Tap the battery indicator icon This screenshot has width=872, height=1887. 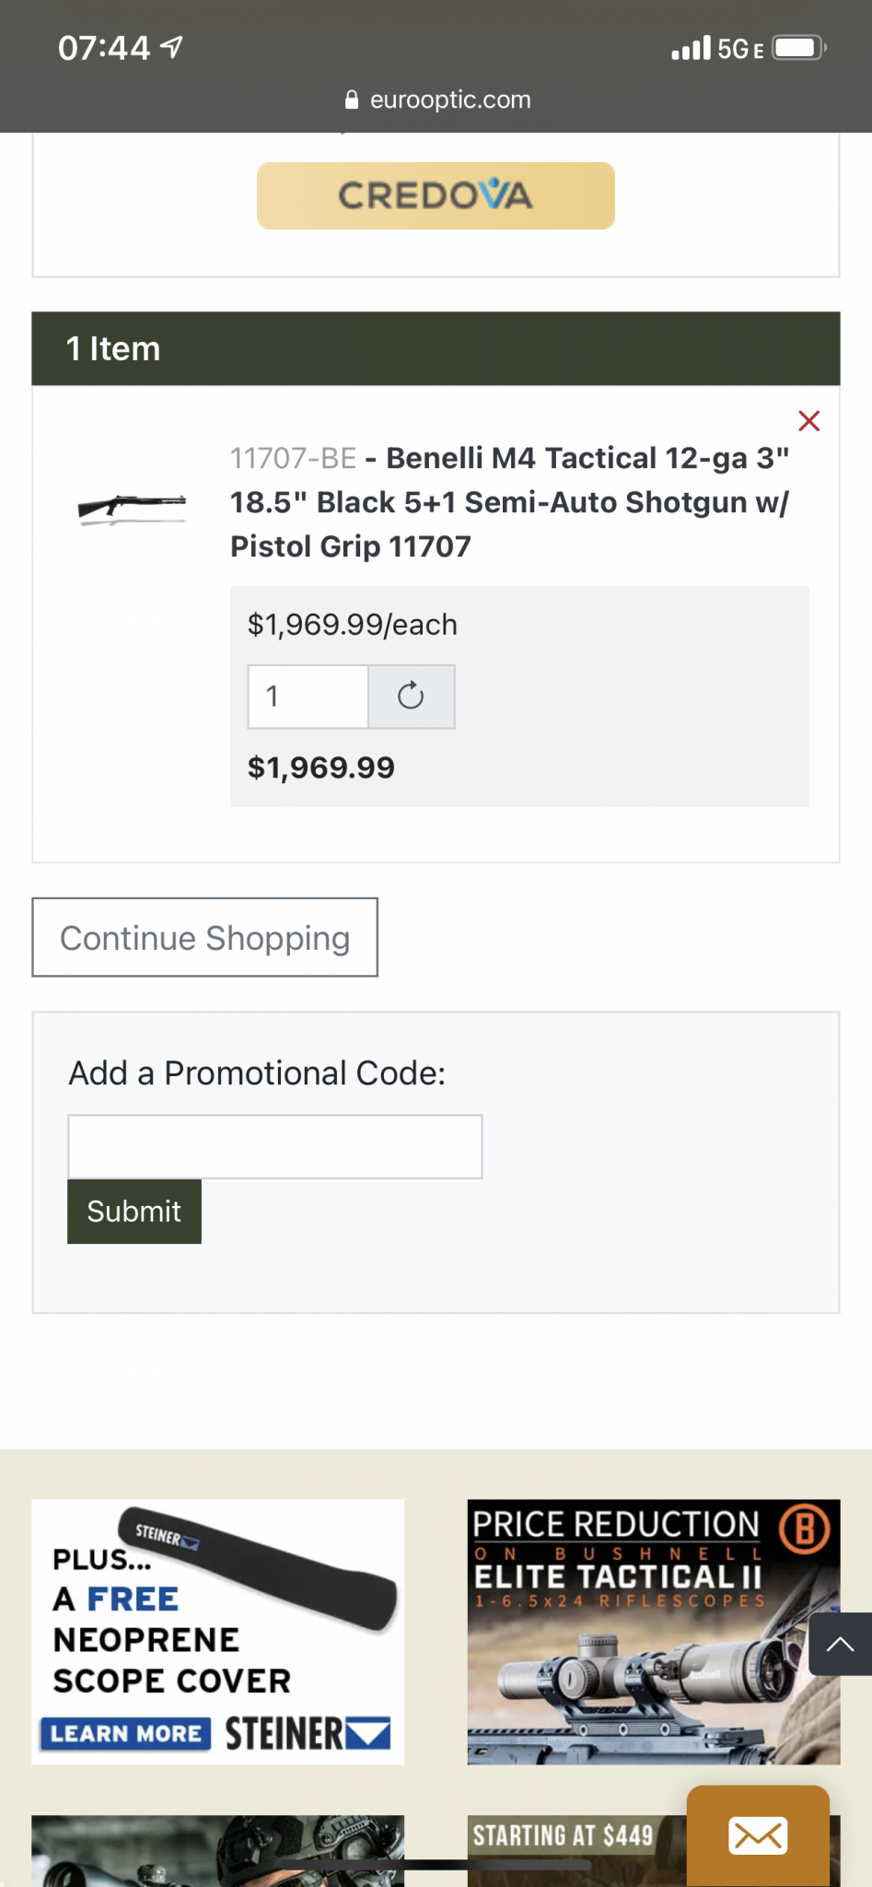[x=798, y=48]
